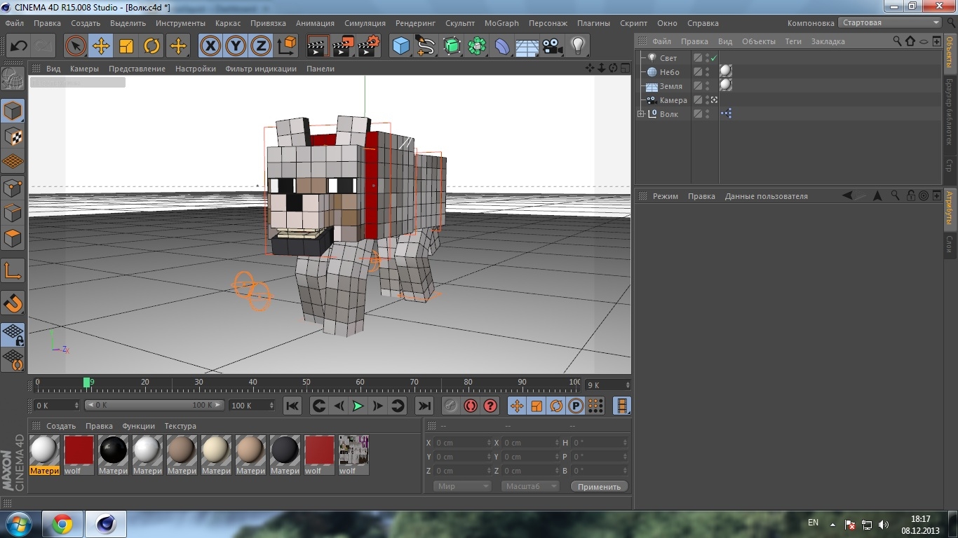Select the Move tool in the toolbar
Screen dimensions: 958x538
[102, 46]
